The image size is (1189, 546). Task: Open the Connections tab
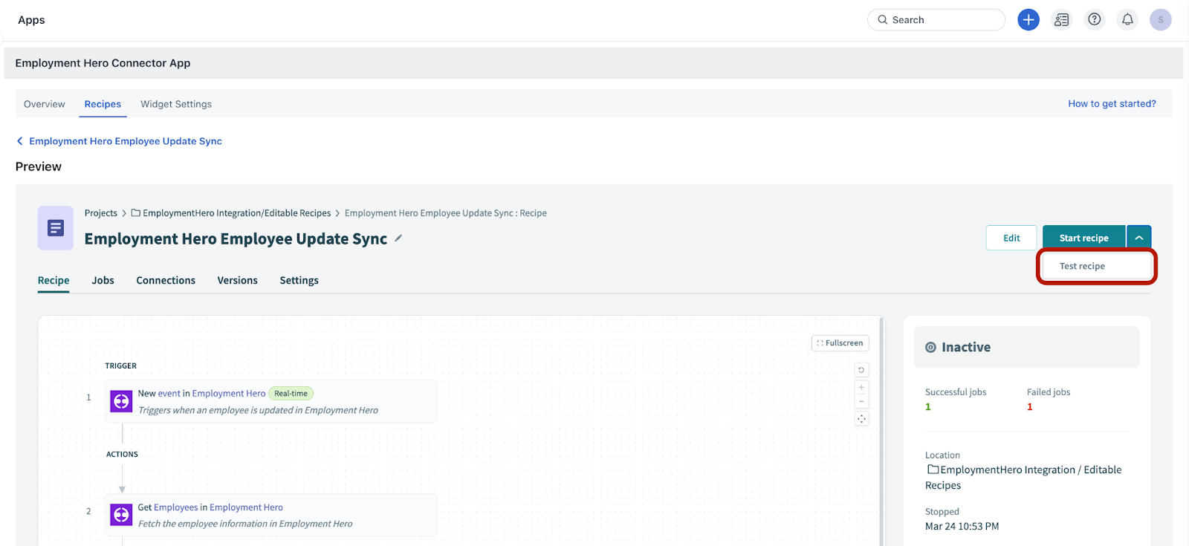[x=166, y=280]
